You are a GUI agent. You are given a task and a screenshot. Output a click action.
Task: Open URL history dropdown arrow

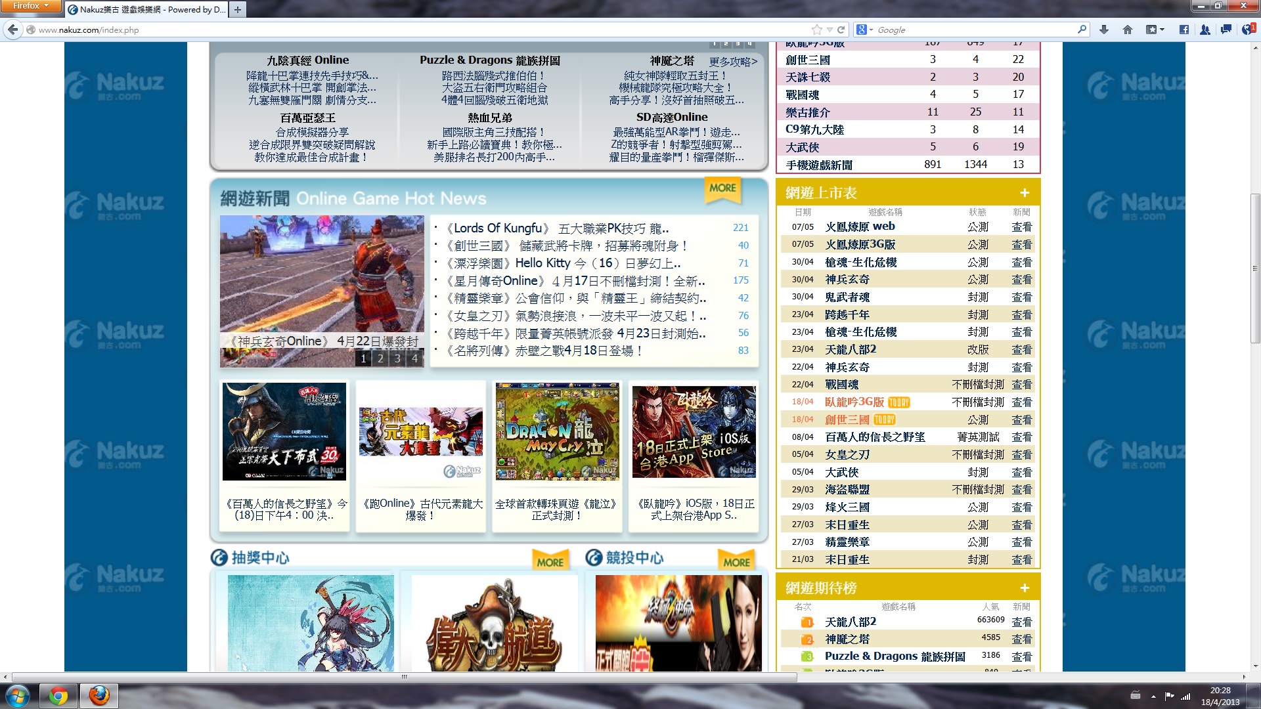point(830,30)
